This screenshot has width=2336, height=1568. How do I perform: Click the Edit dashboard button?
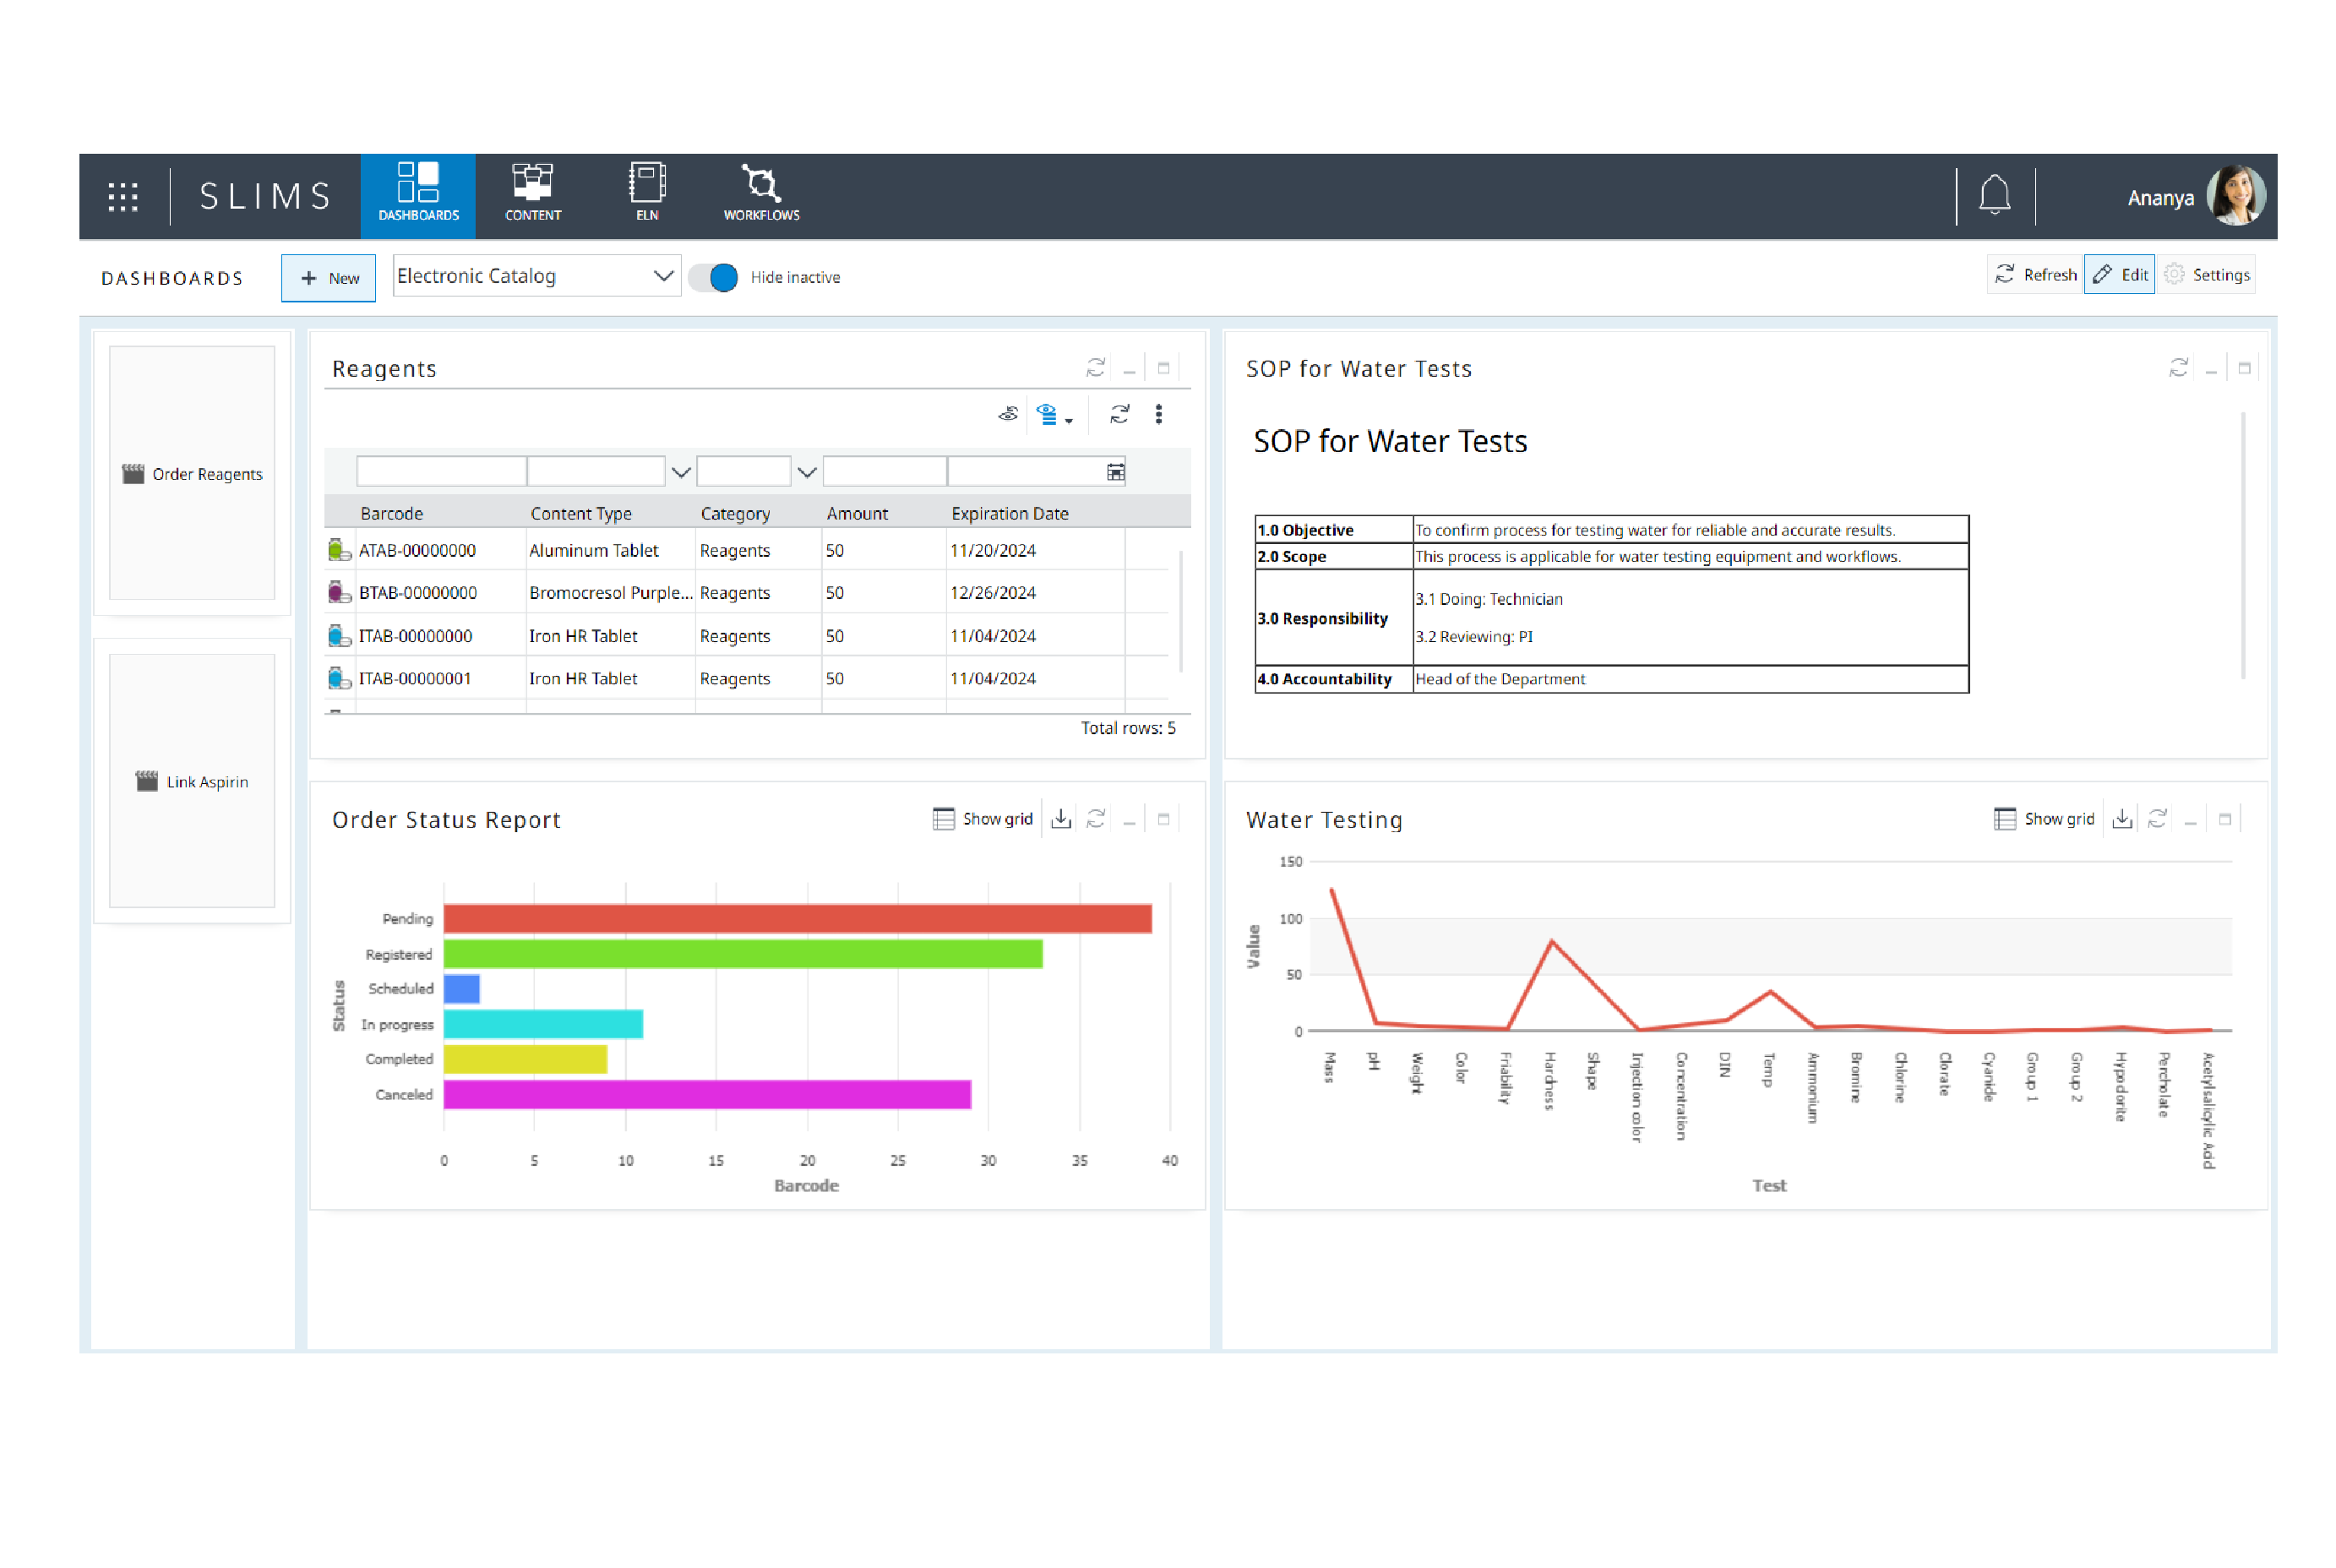[2119, 275]
